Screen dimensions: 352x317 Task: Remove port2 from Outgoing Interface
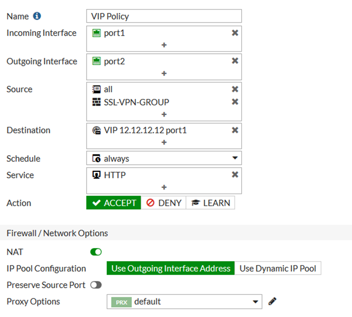click(x=235, y=61)
